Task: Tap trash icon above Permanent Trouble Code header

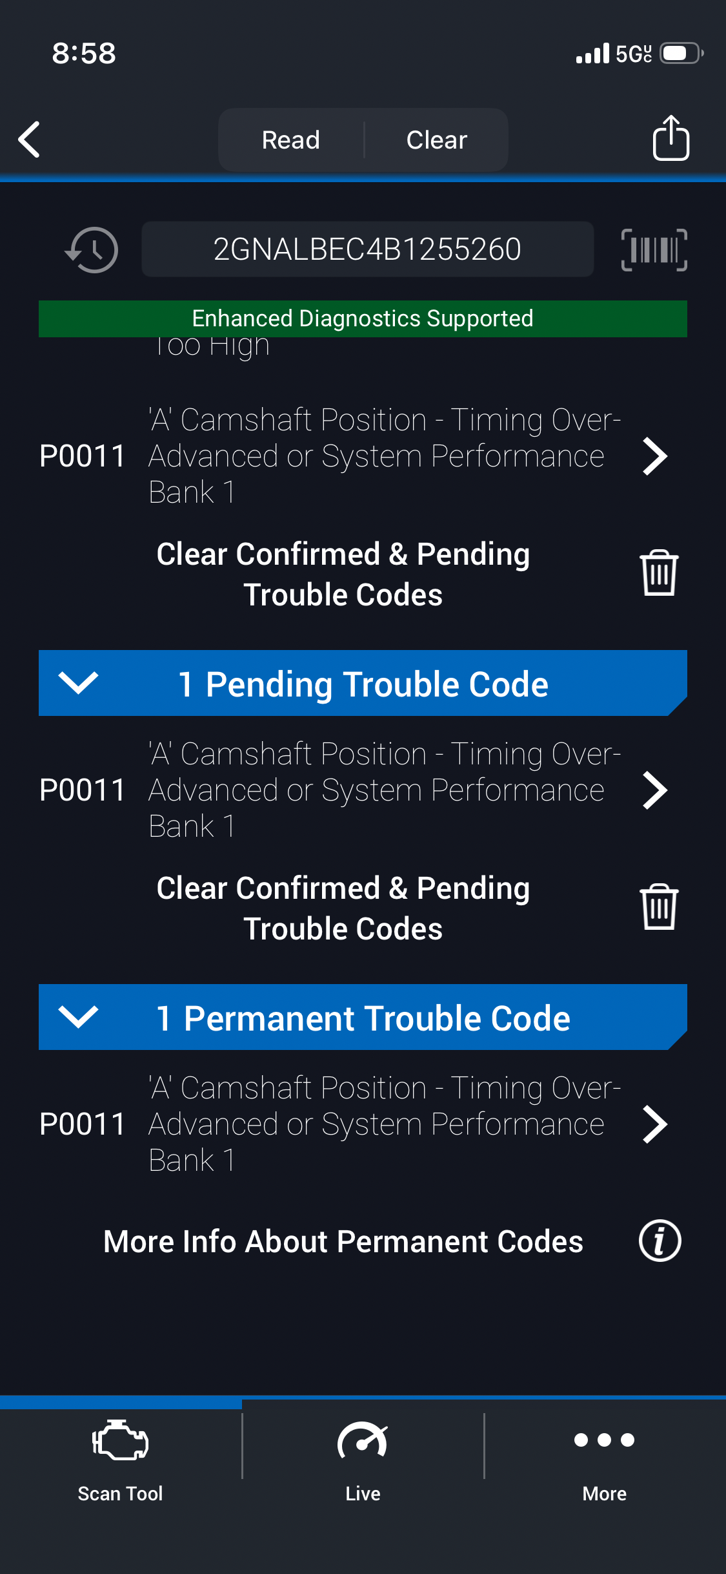Action: (658, 907)
